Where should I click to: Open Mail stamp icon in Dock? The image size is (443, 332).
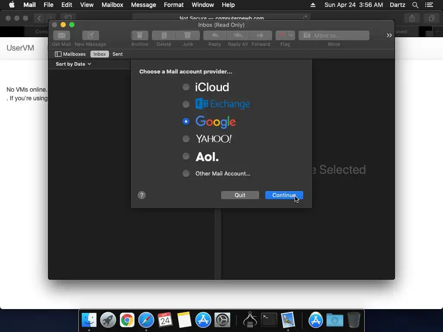pos(288,320)
